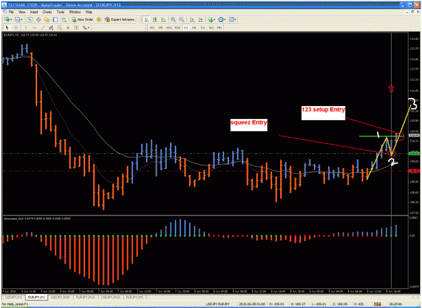The image size is (422, 308).
Task: Switch chart to line chart style
Action: [x=163, y=20]
